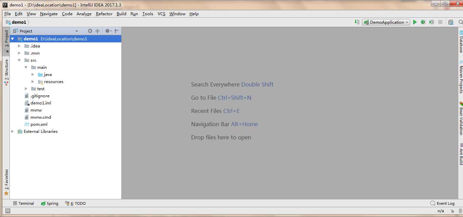Open the Event Log
The image size is (463, 217).
pos(442,203)
